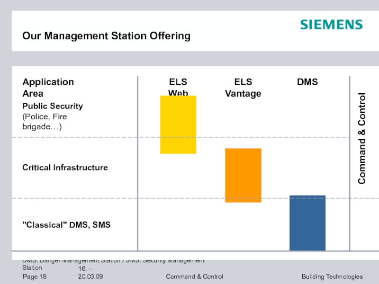The height and width of the screenshot is (284, 379).
Task: Click the 'Building Technologies' footer text
Action: coord(332,276)
